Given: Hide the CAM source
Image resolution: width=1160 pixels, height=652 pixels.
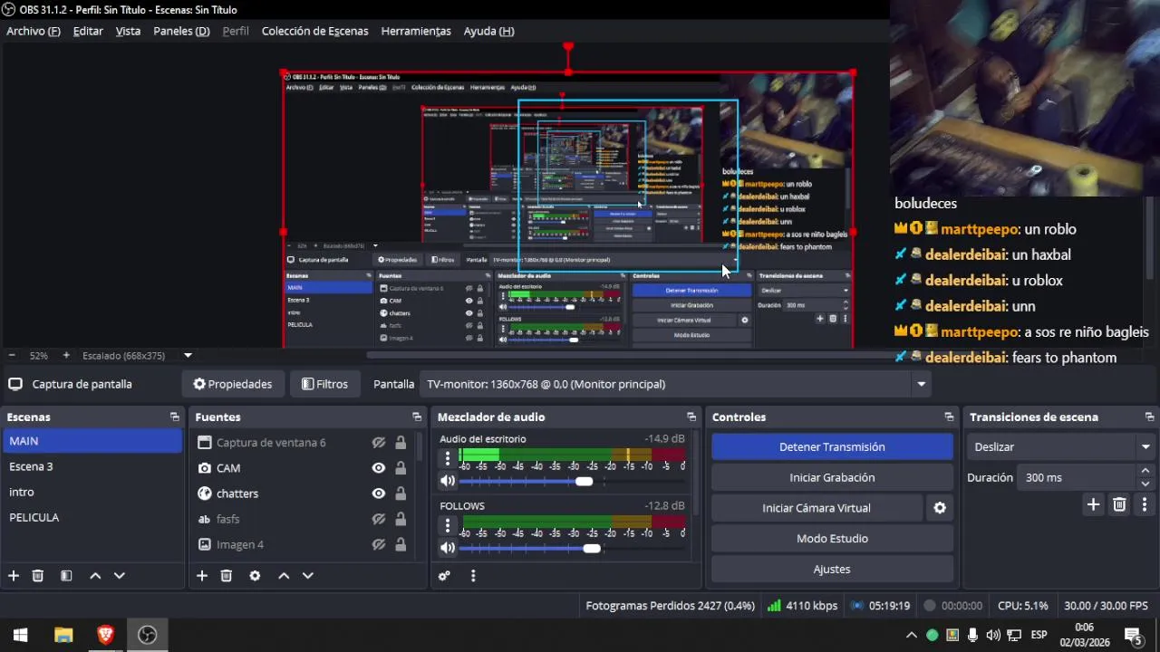Looking at the screenshot, I should pyautogui.click(x=379, y=468).
